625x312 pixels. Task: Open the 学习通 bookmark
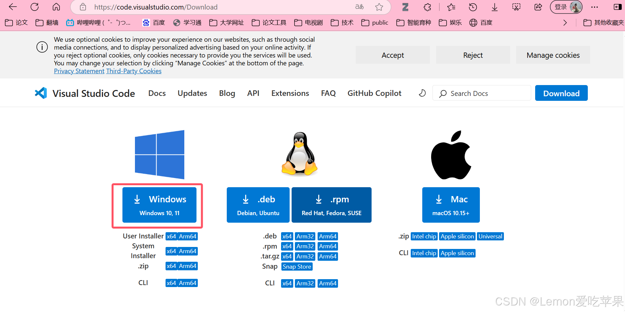pyautogui.click(x=187, y=22)
